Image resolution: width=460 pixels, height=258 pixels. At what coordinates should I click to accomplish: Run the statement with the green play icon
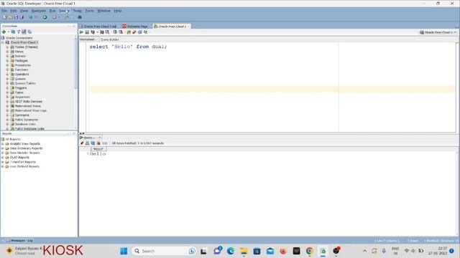coord(81,32)
